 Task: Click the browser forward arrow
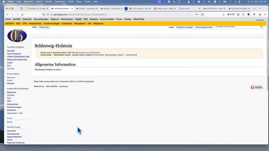click(x=12, y=15)
